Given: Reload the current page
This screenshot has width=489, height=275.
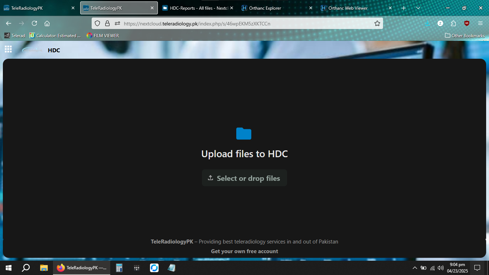Looking at the screenshot, I should click(34, 23).
